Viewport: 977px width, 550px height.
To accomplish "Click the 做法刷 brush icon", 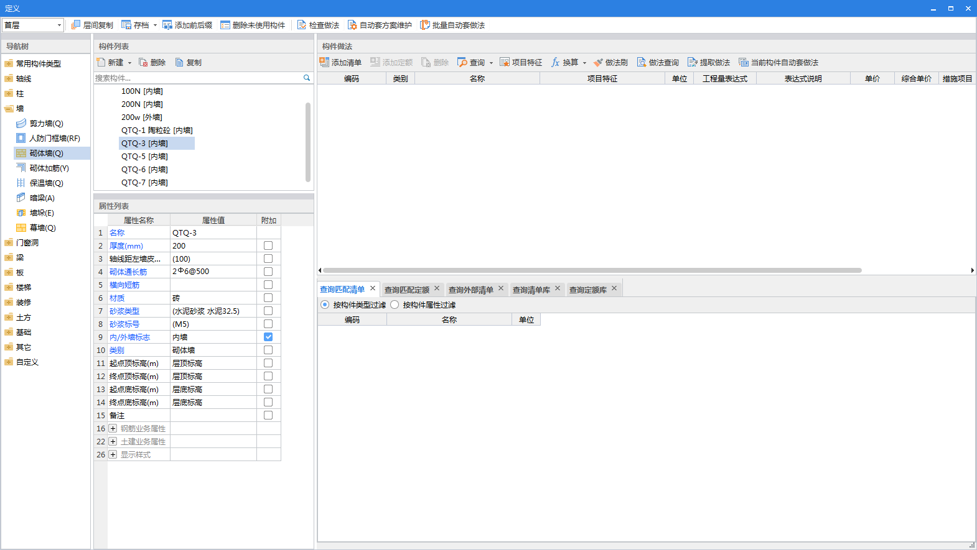I will [x=598, y=62].
